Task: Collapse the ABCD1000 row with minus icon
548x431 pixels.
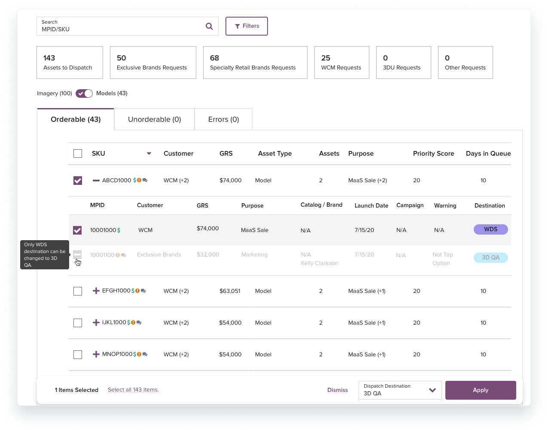Action: 96,181
